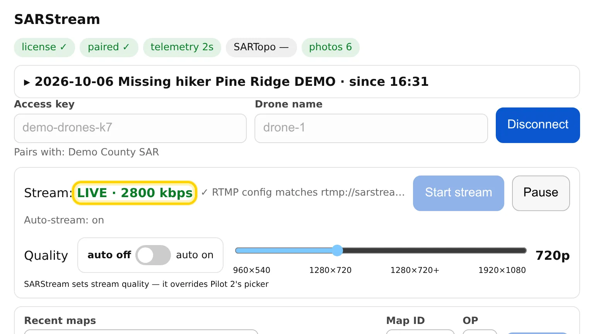This screenshot has height=334, width=594.
Task: Click the Recent maps label
Action: [x=60, y=320]
